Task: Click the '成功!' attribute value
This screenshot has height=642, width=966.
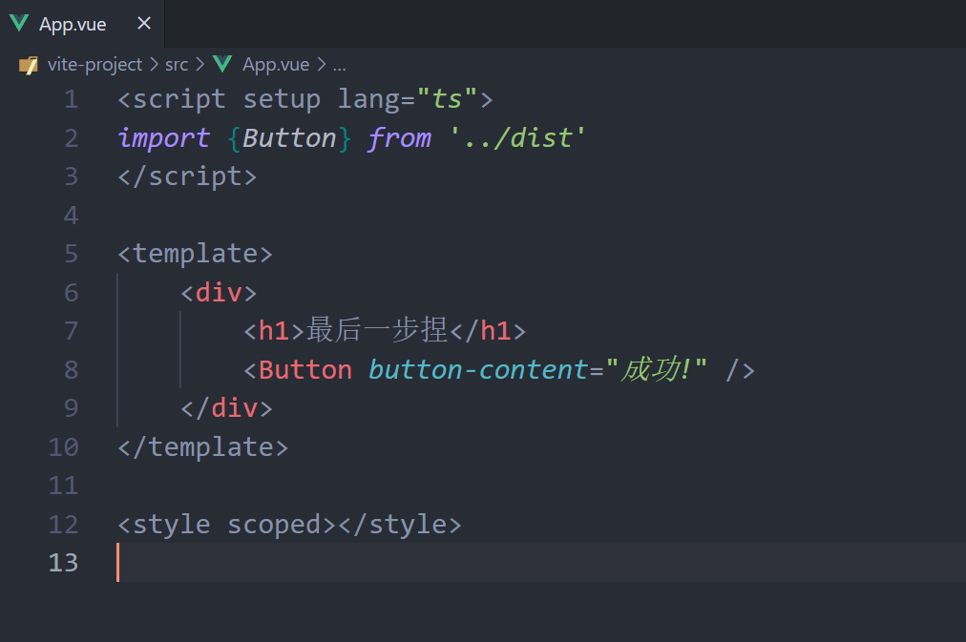Action: (655, 369)
